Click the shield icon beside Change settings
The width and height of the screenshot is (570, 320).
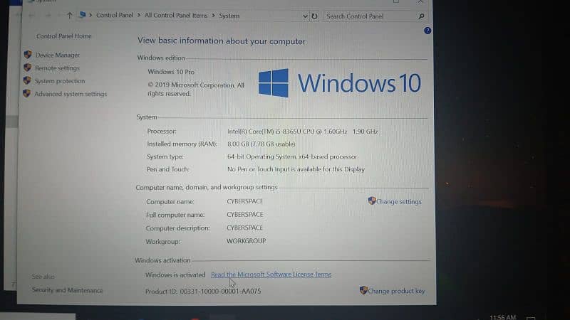coord(372,201)
